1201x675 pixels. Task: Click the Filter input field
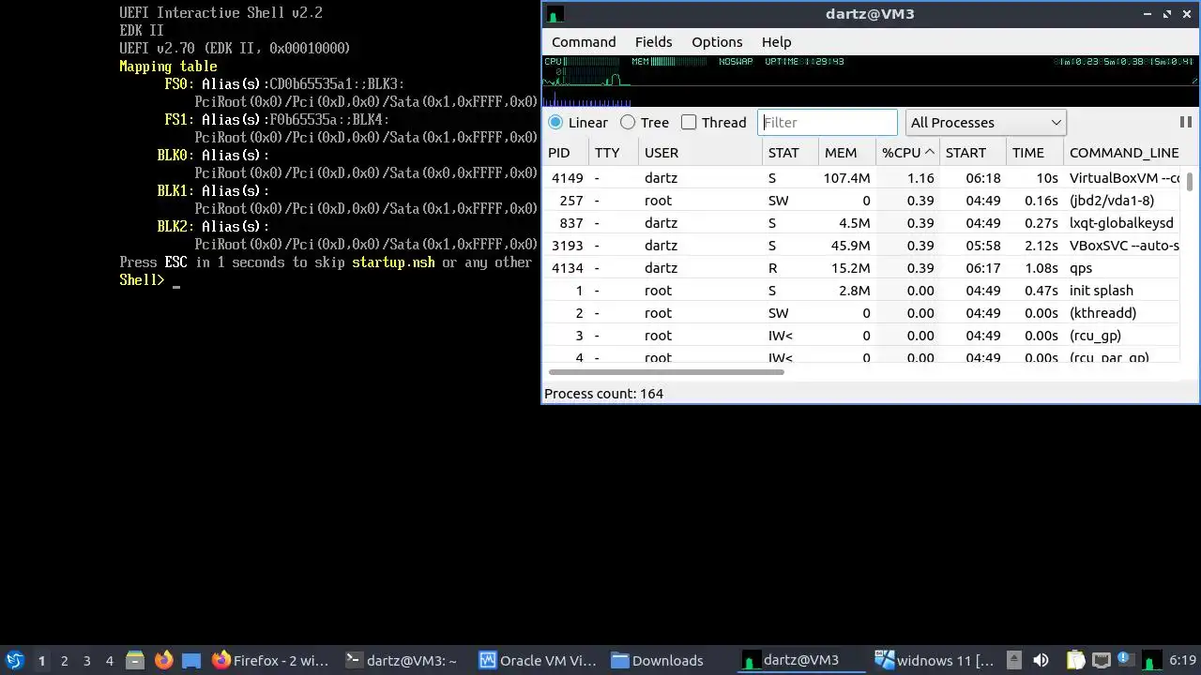point(828,123)
